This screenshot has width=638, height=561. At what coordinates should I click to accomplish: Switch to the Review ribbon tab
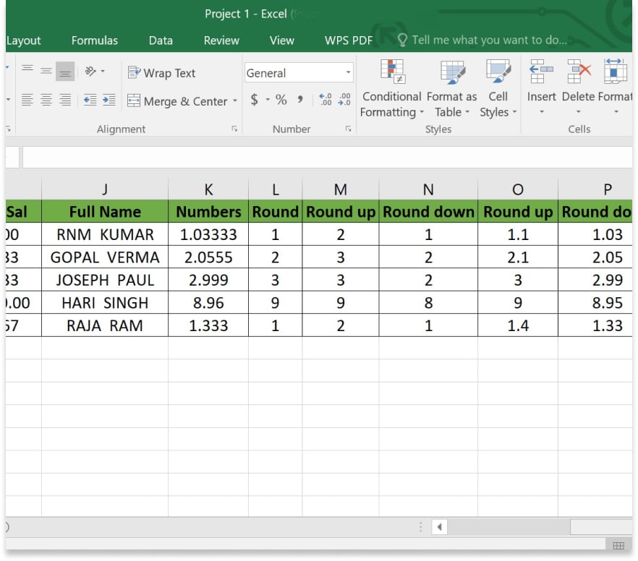click(221, 40)
